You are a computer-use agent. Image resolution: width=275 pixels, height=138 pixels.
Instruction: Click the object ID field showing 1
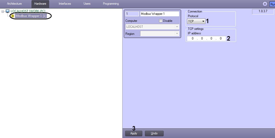(132, 14)
